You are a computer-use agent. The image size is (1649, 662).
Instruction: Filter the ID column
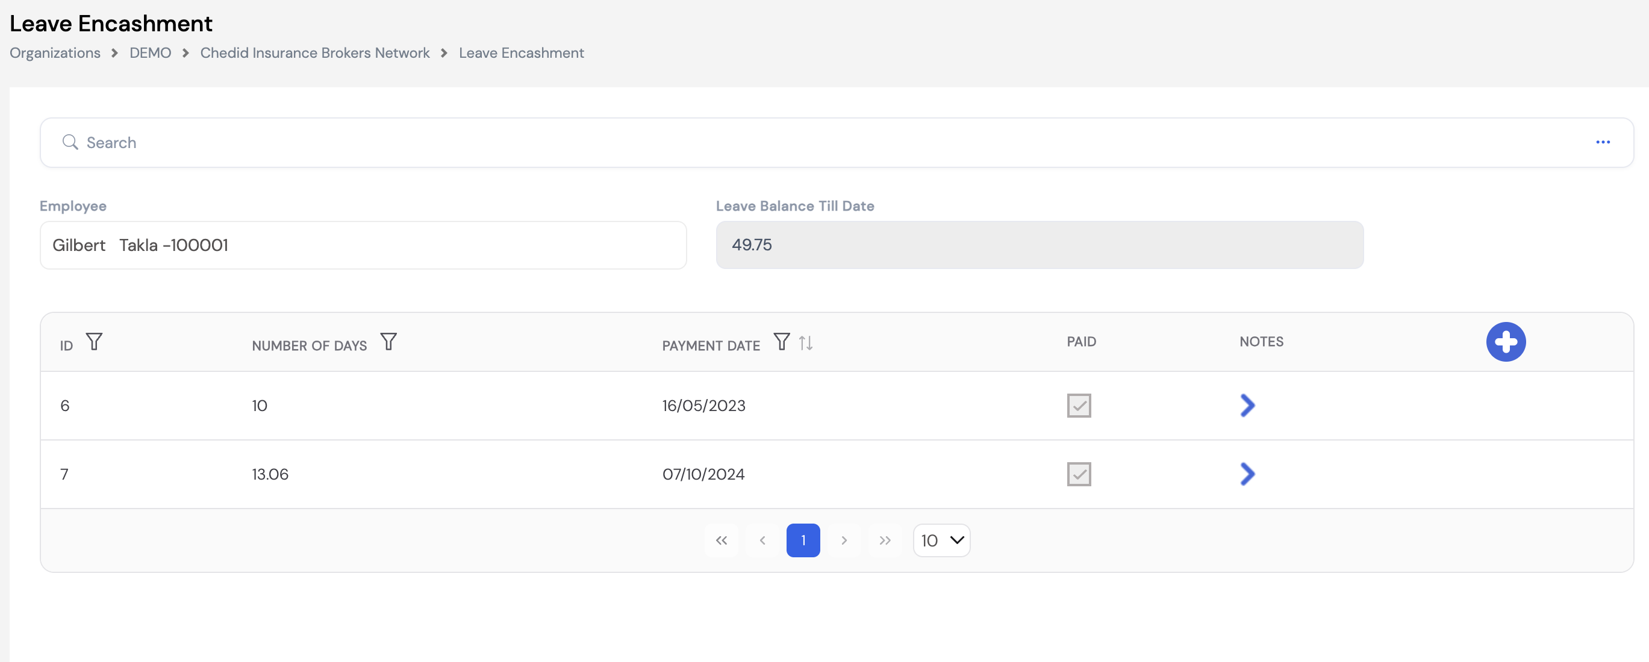94,342
